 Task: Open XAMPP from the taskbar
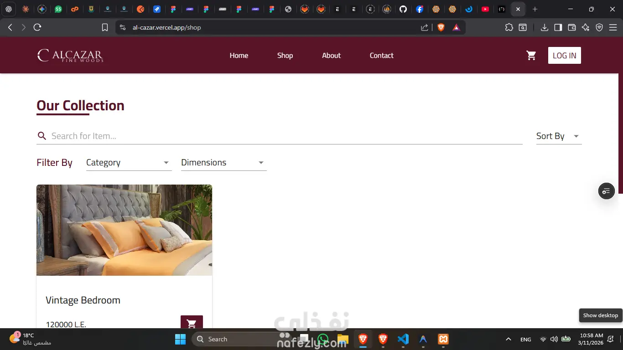[x=443, y=339]
